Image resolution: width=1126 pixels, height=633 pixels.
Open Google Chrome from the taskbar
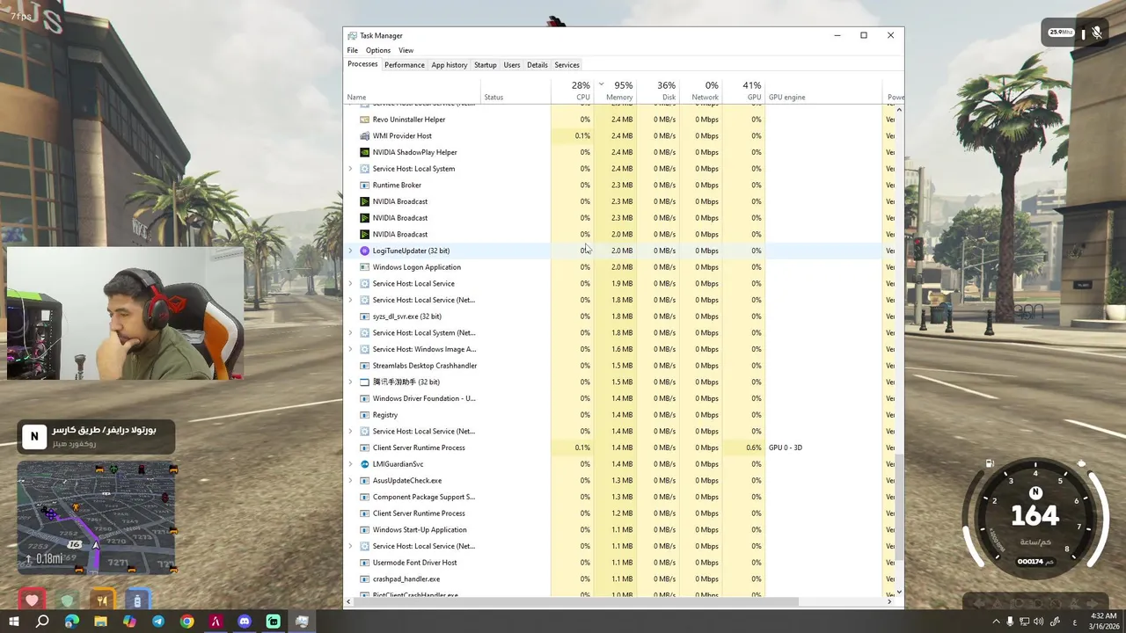click(x=186, y=622)
